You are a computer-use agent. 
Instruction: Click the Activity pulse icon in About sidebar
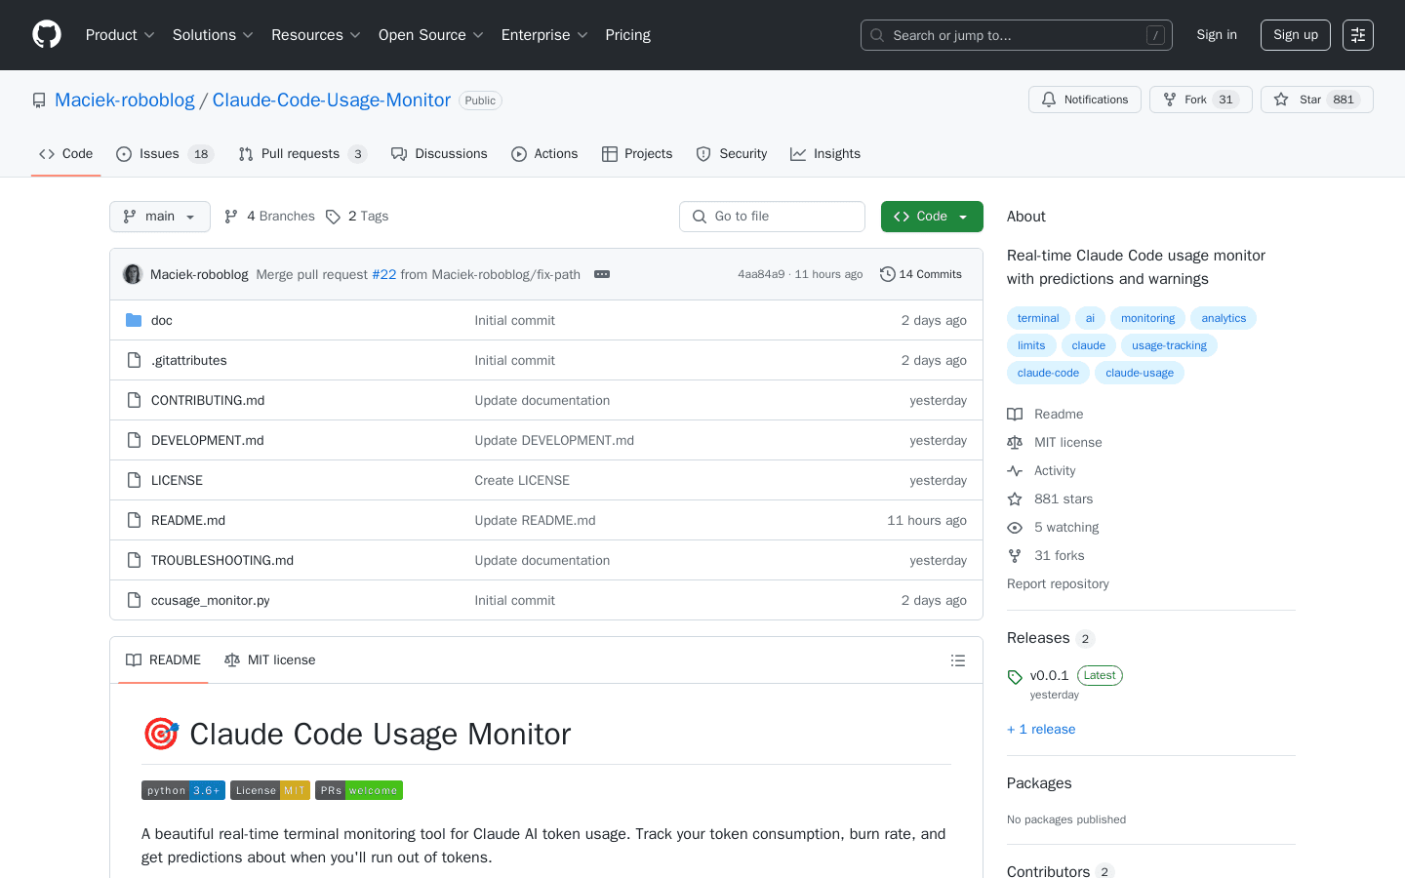point(1015,470)
